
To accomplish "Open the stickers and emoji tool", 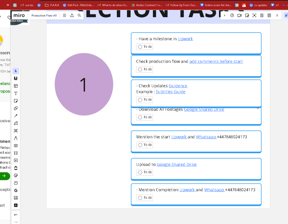I will coord(16,175).
